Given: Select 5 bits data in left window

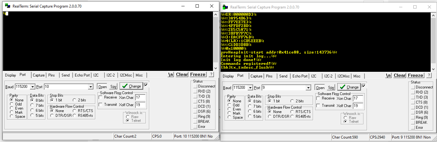Looking at the screenshot, I should tap(37, 115).
